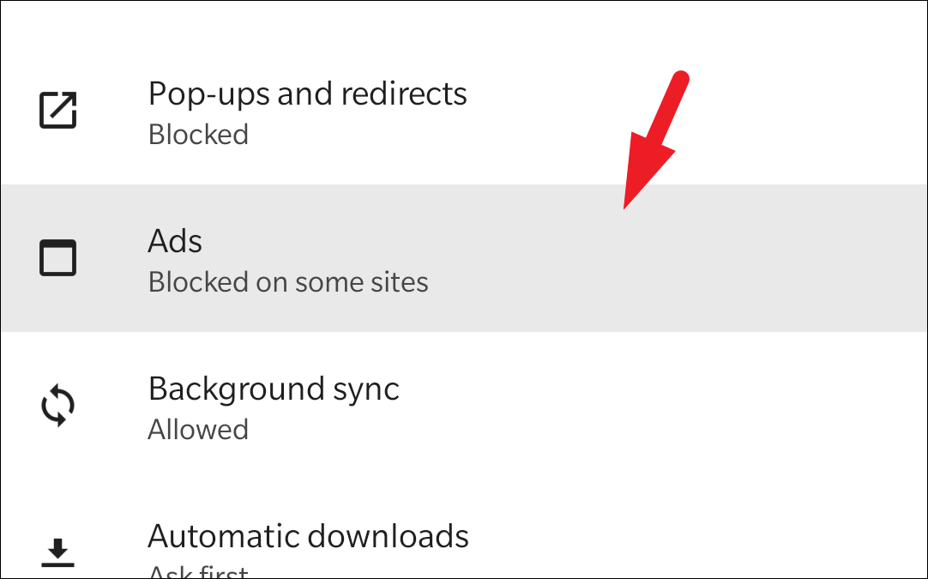Click the blank area right of Pop-ups and redirects
This screenshot has width=928, height=579.
769,111
